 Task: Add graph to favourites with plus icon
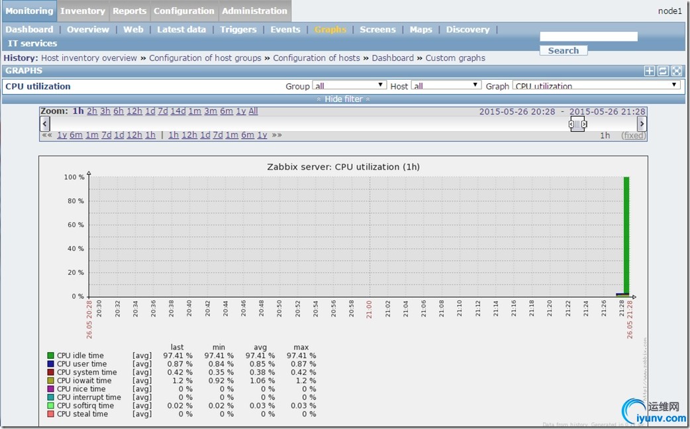649,71
